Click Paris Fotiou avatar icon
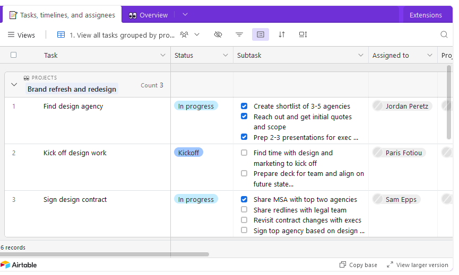459x275 pixels. 378,153
